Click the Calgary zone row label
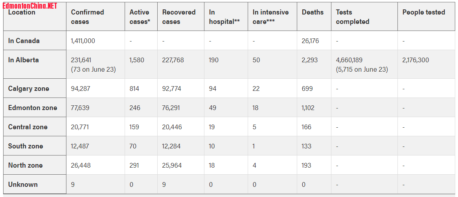The width and height of the screenshot is (458, 197). coord(29,89)
